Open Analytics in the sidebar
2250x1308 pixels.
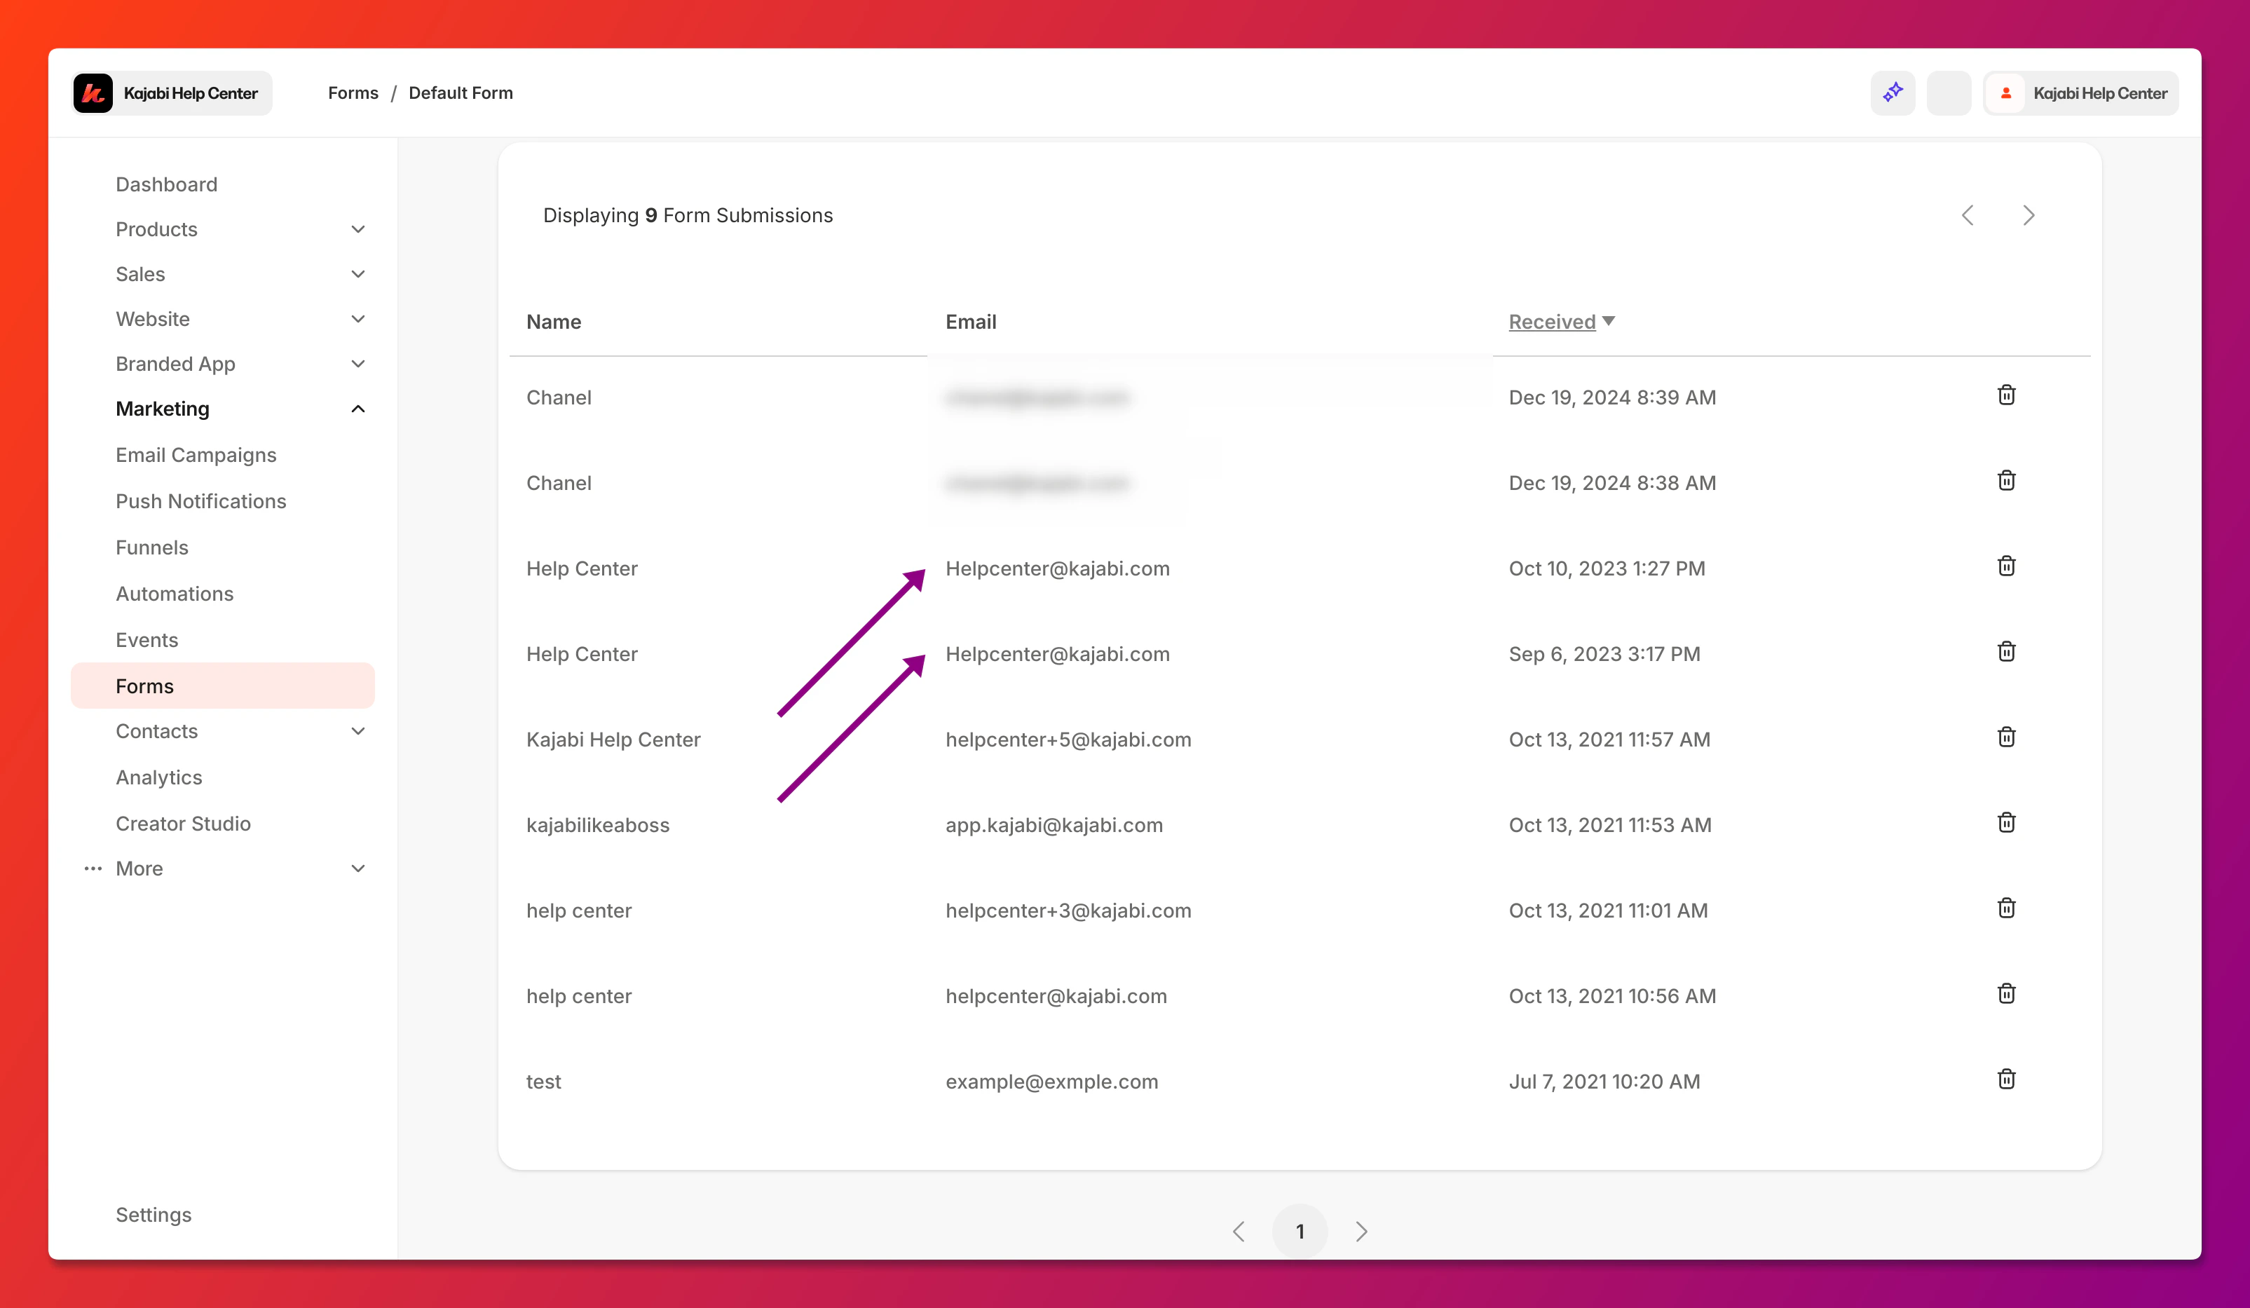click(159, 777)
